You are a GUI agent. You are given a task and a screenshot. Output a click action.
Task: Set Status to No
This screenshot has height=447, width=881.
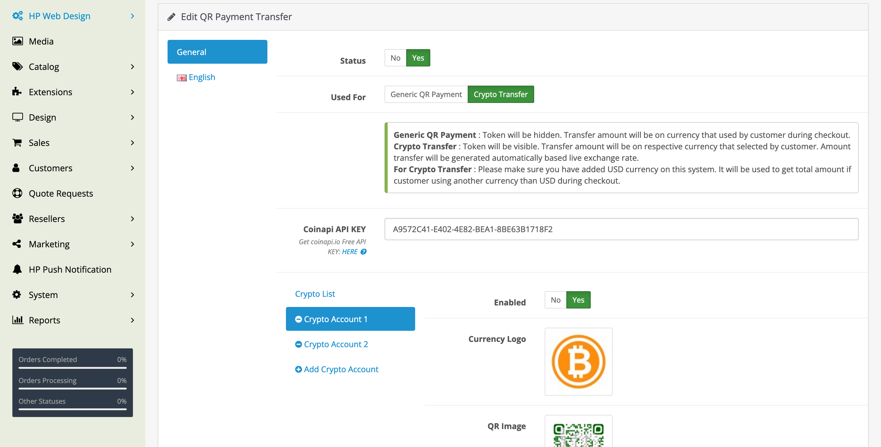tap(395, 58)
